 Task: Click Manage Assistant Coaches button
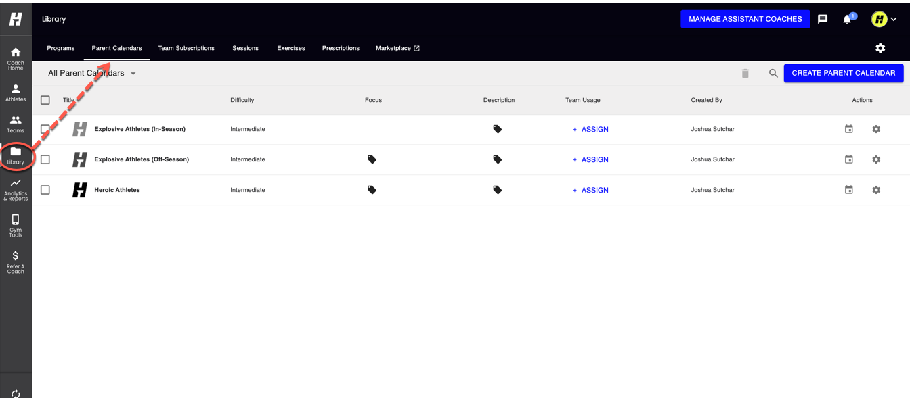[745, 19]
